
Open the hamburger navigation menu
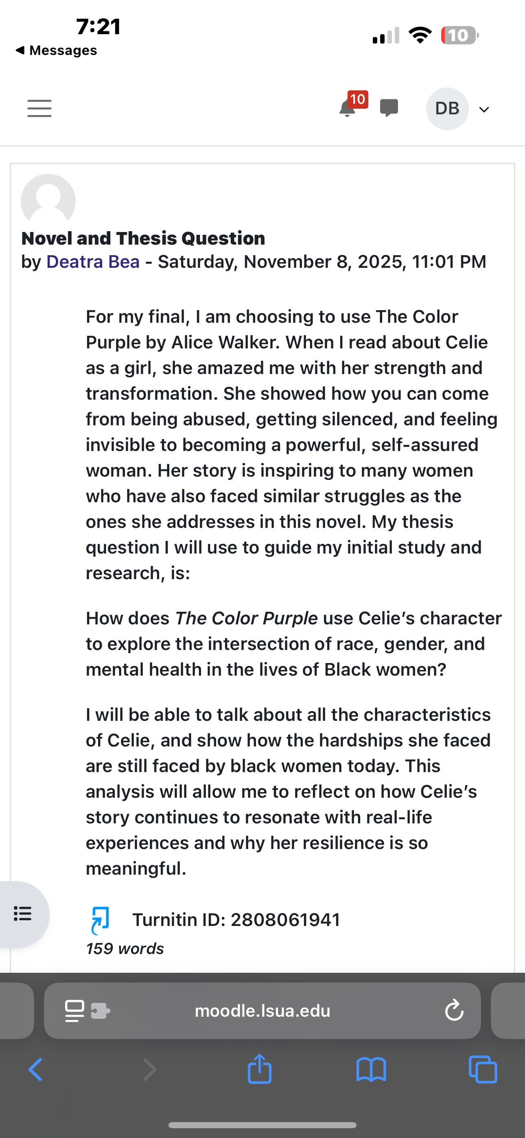pyautogui.click(x=39, y=108)
